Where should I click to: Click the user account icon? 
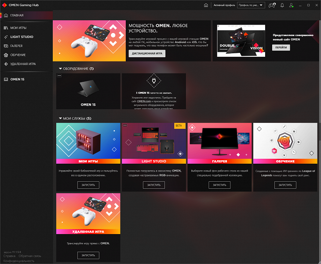pos(291,5)
